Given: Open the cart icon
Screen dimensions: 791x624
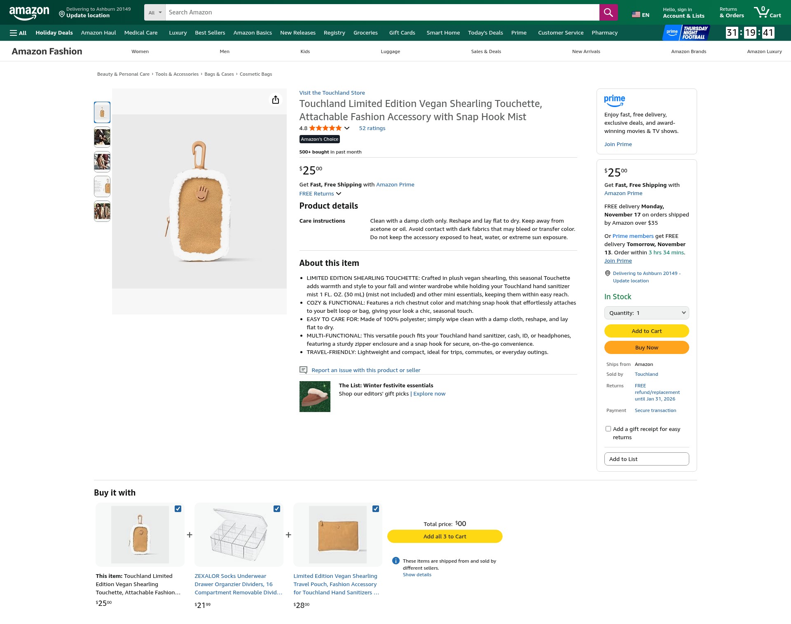Looking at the screenshot, I should 767,12.
